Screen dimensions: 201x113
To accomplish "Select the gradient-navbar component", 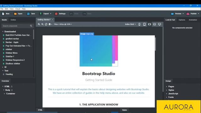I will (12, 39).
